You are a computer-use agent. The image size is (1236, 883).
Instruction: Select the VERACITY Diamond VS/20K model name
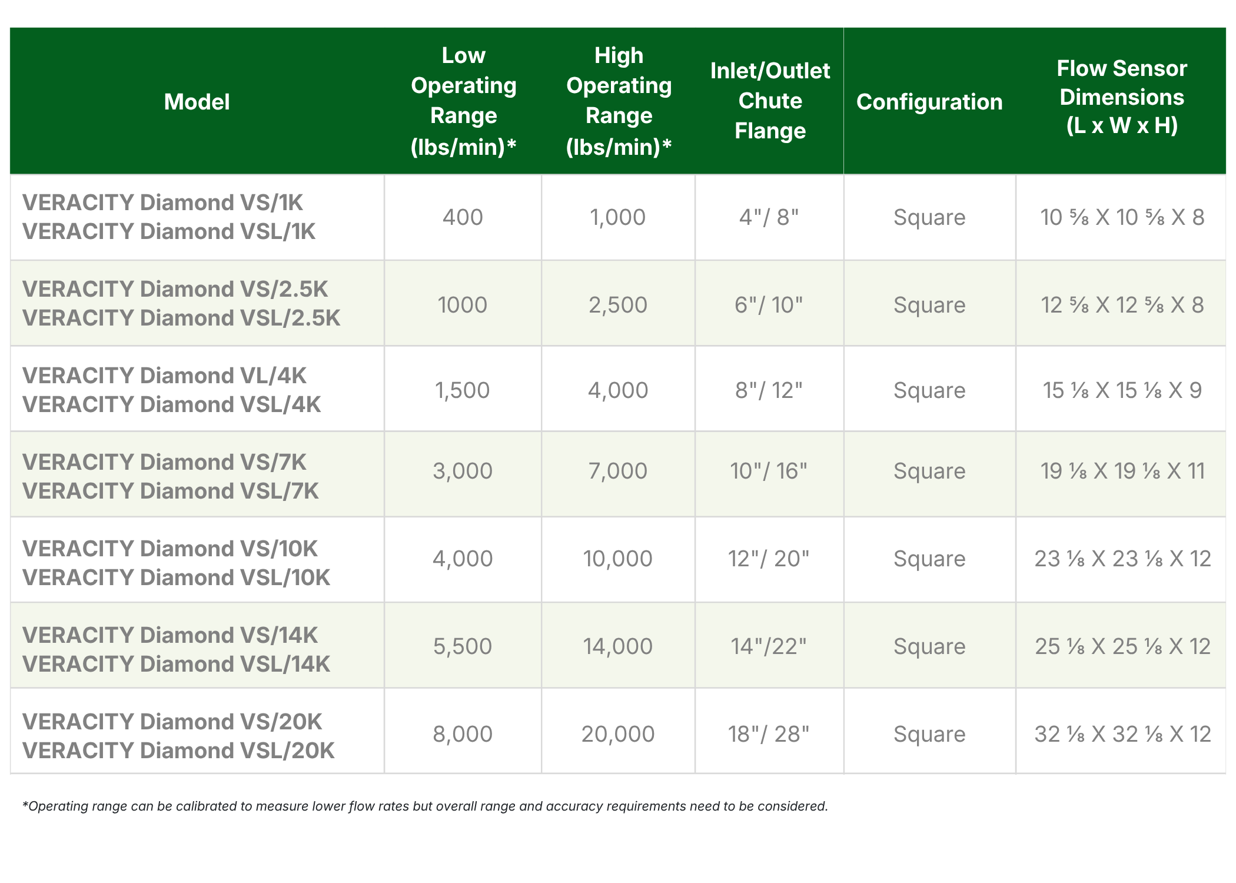click(x=172, y=722)
